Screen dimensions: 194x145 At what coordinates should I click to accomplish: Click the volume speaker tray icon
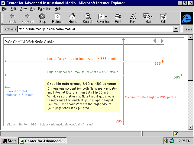[x=166, y=141]
